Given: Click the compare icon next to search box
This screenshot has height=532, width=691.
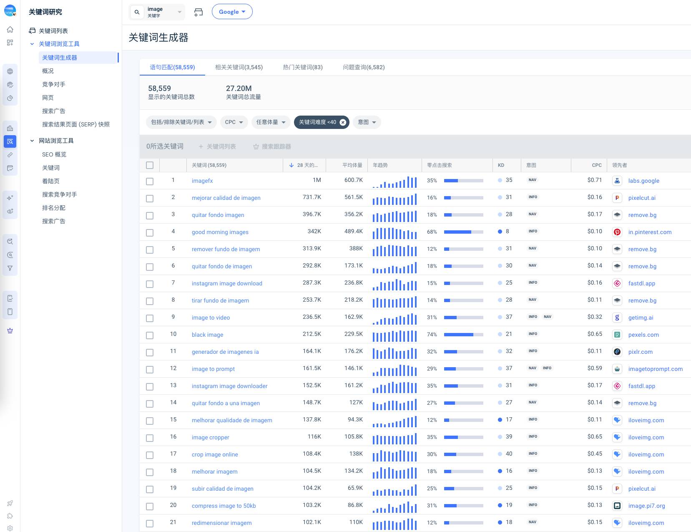Looking at the screenshot, I should (x=199, y=12).
